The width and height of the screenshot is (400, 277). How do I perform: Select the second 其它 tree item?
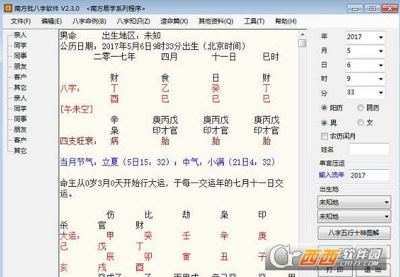coord(20,151)
